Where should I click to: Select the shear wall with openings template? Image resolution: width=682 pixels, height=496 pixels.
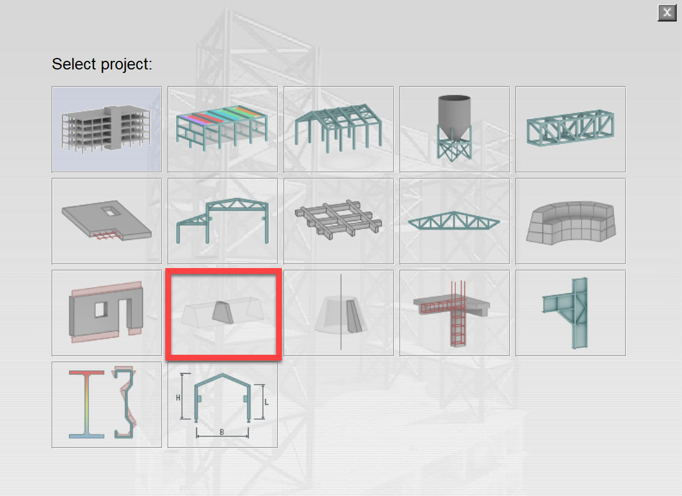(x=106, y=312)
